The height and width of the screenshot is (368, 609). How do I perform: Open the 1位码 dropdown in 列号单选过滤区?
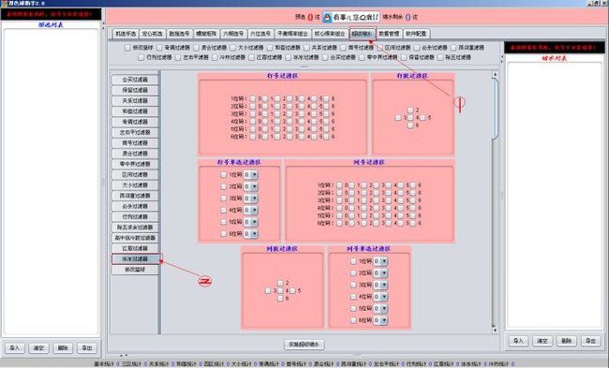tap(380, 261)
